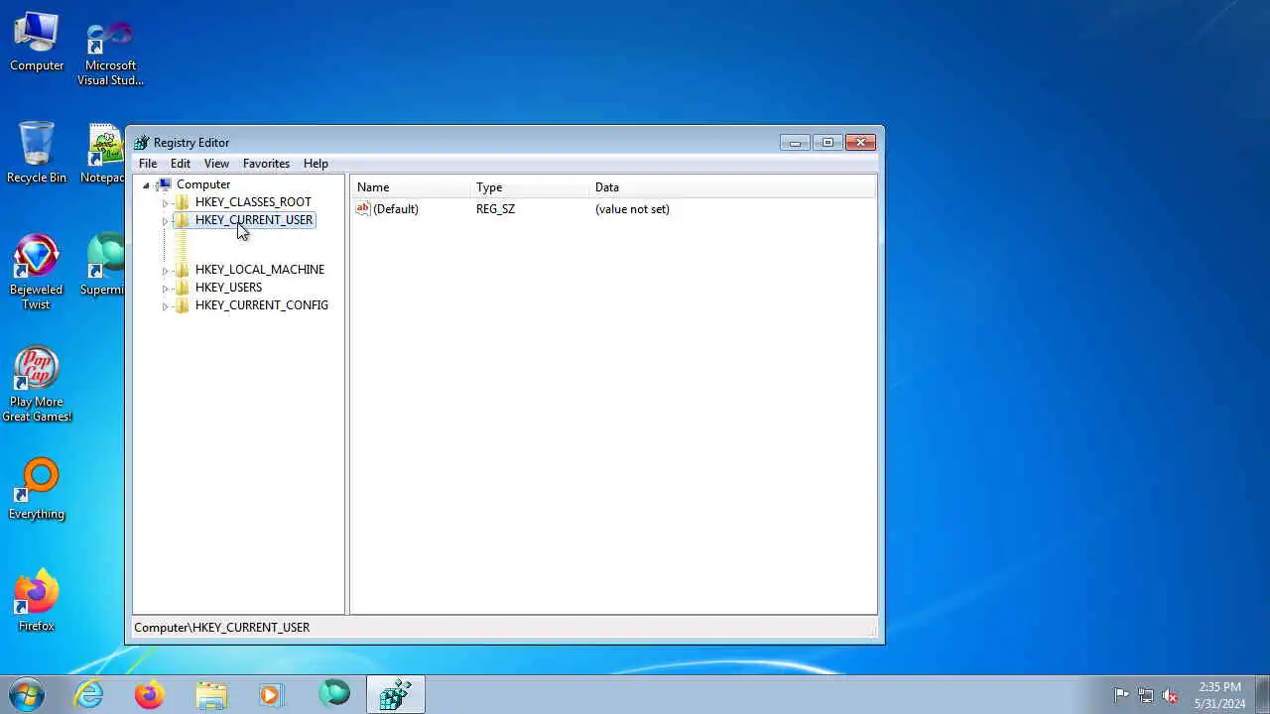Click the Computer icon in tree
The width and height of the screenshot is (1270, 714).
pyautogui.click(x=164, y=184)
